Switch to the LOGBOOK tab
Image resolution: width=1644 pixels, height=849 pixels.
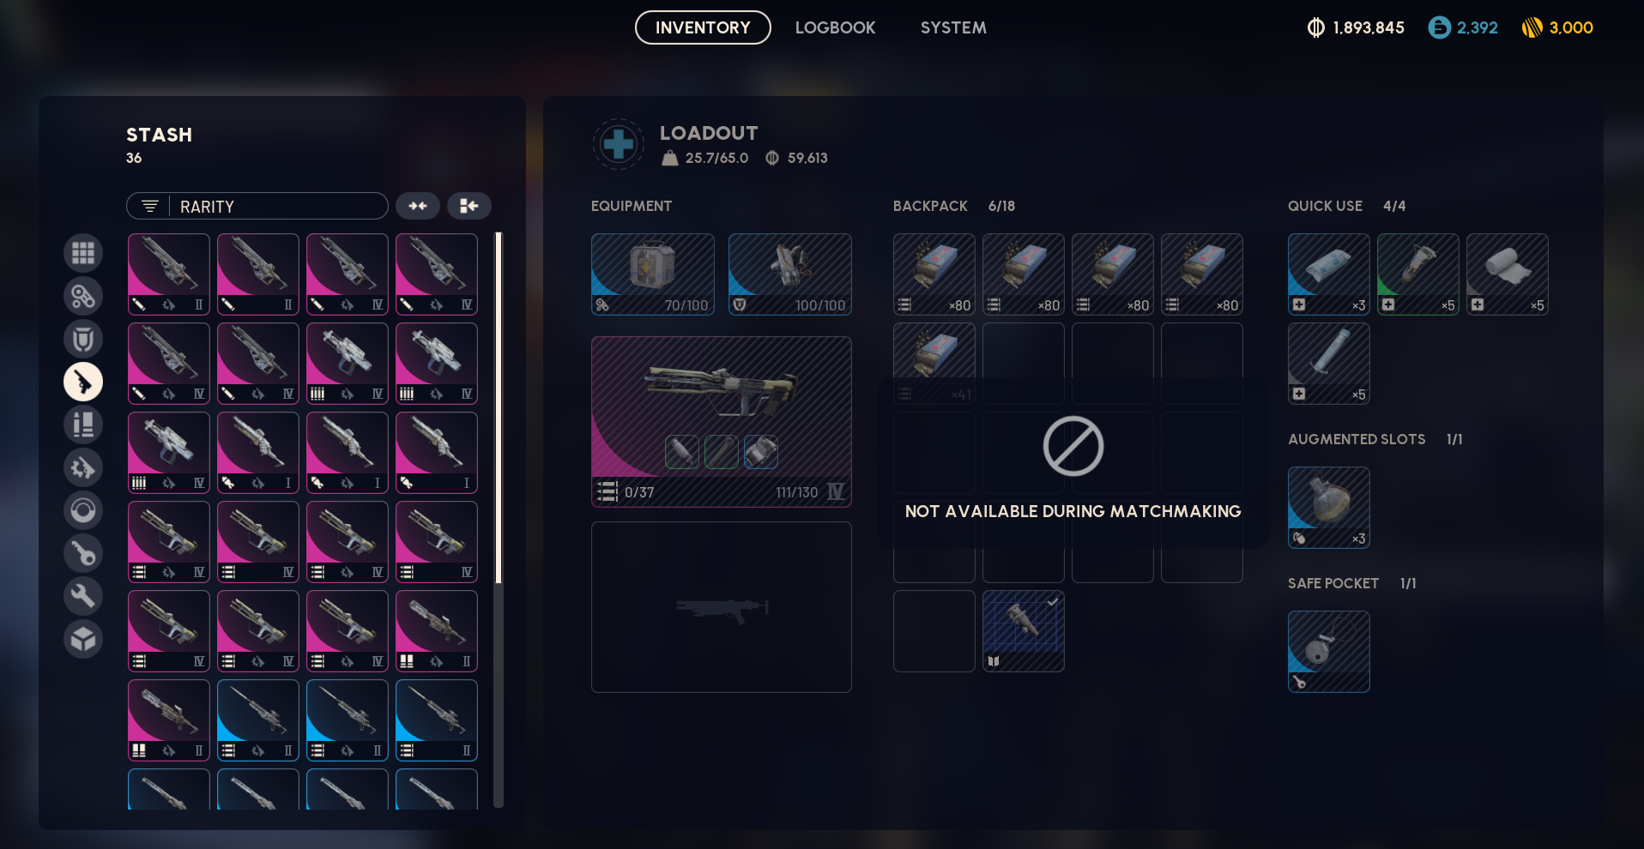[x=835, y=27]
